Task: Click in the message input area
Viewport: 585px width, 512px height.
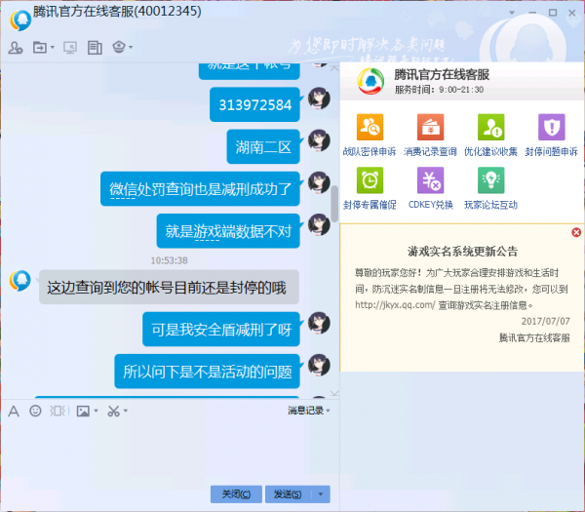Action: (170, 450)
